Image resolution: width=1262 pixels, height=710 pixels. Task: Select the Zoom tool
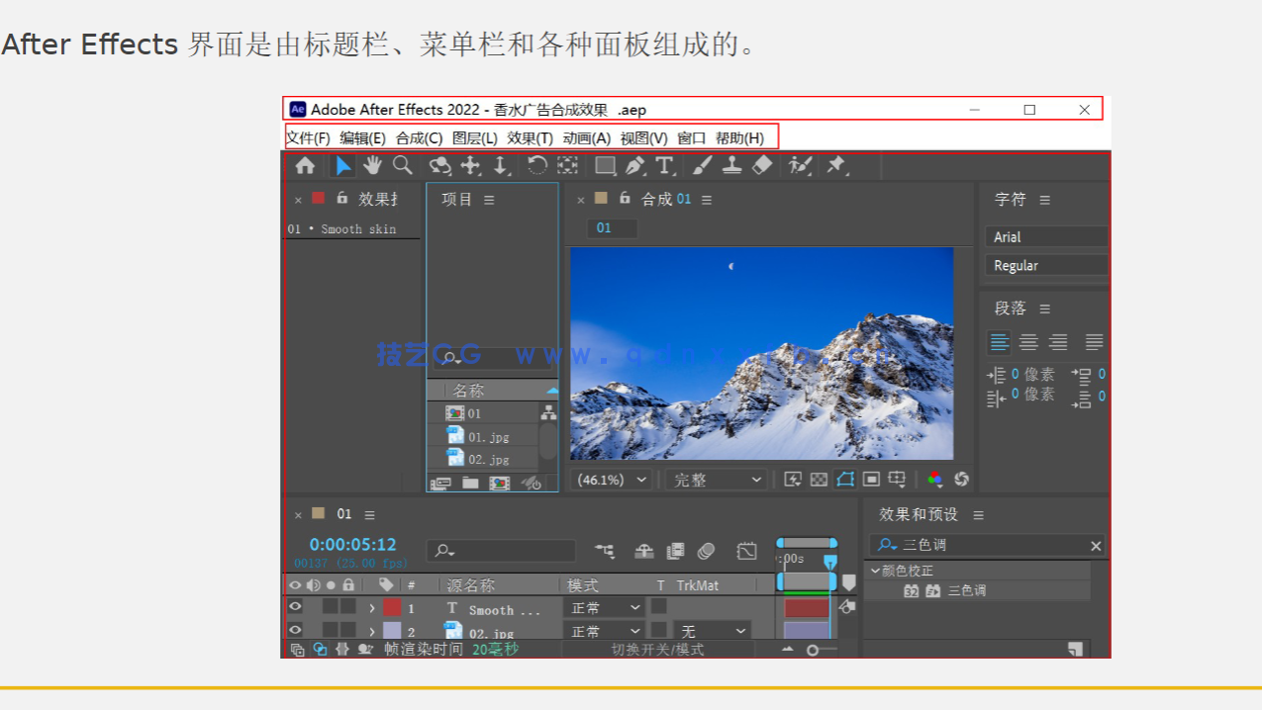(x=402, y=165)
